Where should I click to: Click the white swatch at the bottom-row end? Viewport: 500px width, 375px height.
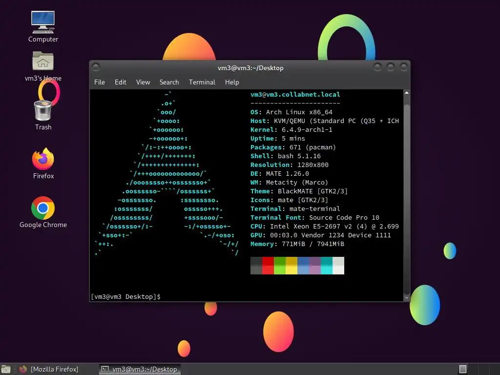tap(338, 270)
